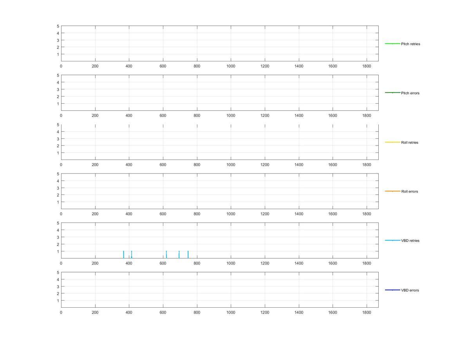This screenshot has height=346, width=470.
Task: Click the 200 x-axis label under Roll errors plot
Action: (x=95, y=214)
